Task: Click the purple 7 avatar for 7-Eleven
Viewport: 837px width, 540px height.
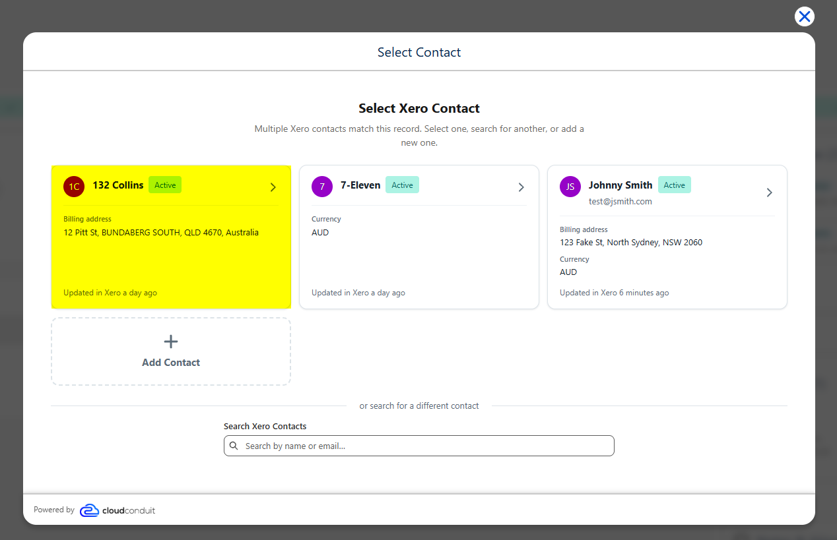Action: pyautogui.click(x=322, y=187)
